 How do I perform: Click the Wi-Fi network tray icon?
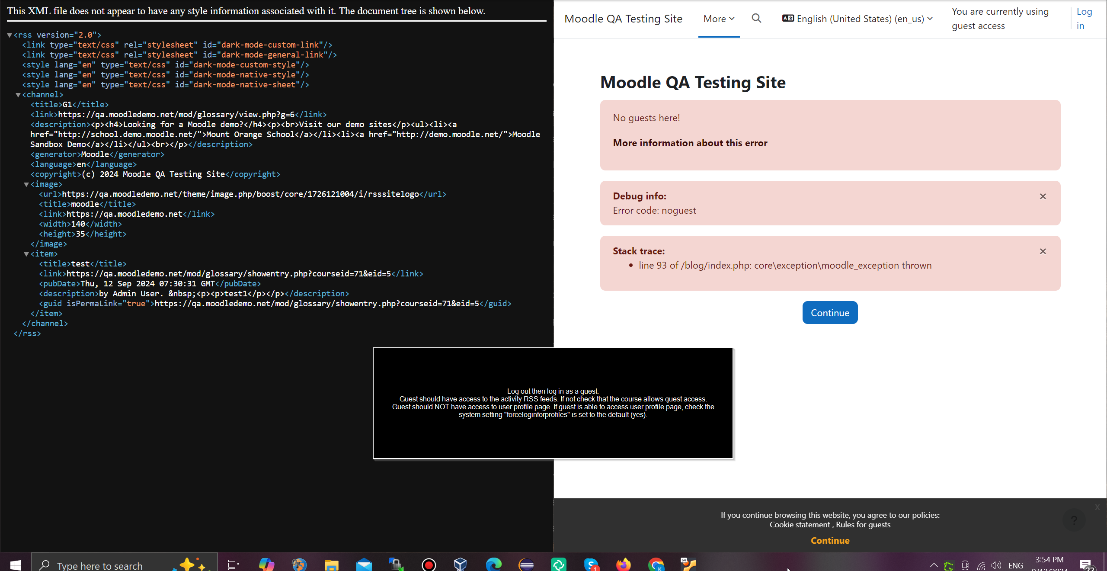pos(981,565)
